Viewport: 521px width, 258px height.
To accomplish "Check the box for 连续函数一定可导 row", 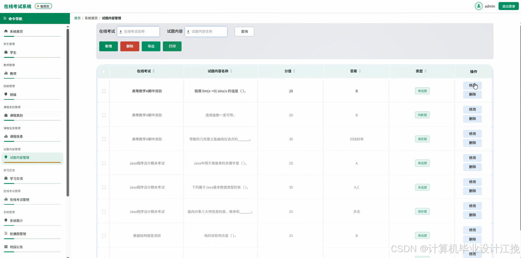I will (104, 115).
